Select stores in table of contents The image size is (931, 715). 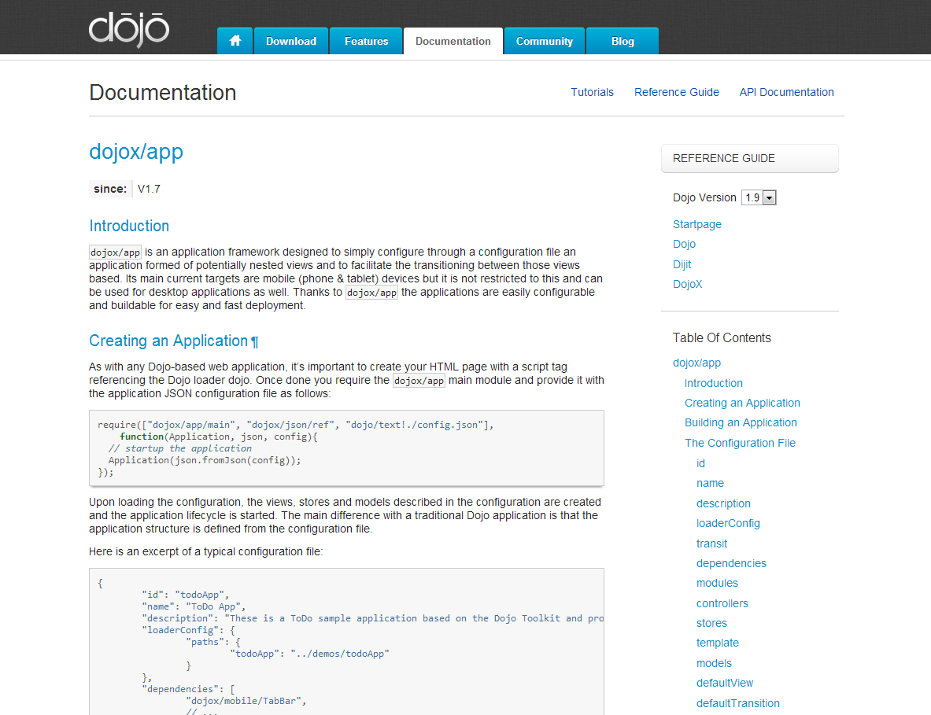pos(711,623)
